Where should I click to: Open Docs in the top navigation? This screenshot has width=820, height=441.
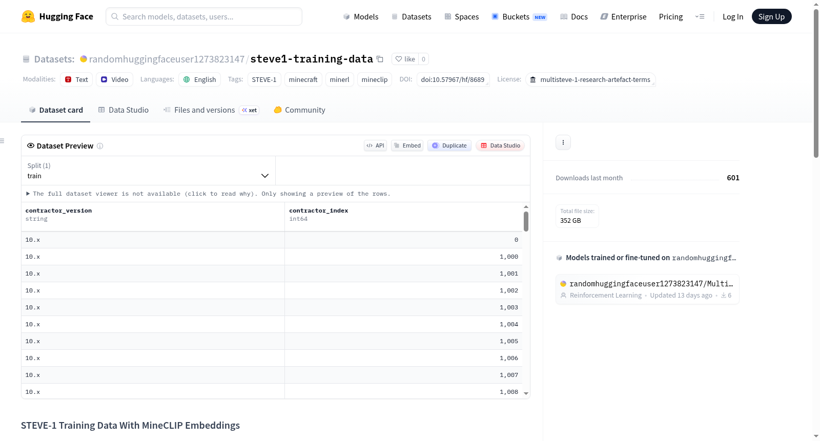click(574, 16)
